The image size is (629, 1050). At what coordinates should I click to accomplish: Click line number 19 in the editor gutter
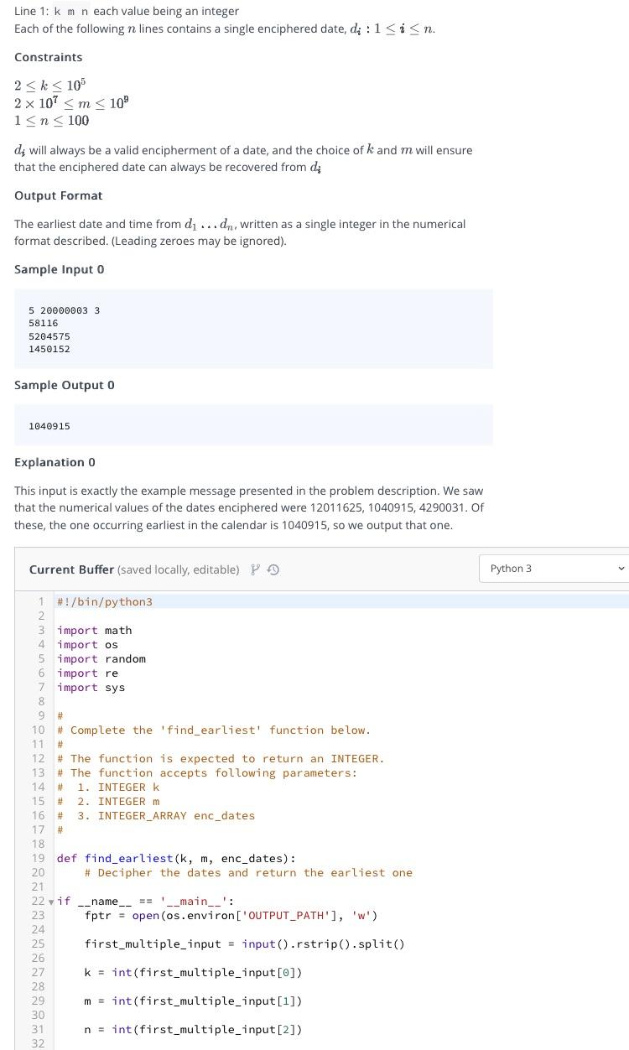[39, 858]
